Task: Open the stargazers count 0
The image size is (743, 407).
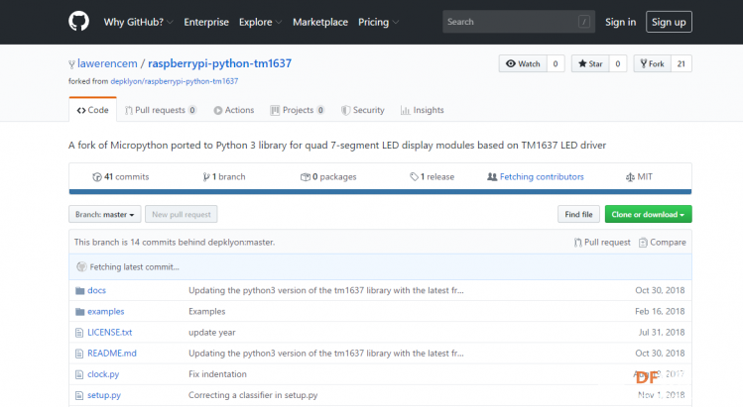Action: pyautogui.click(x=617, y=63)
